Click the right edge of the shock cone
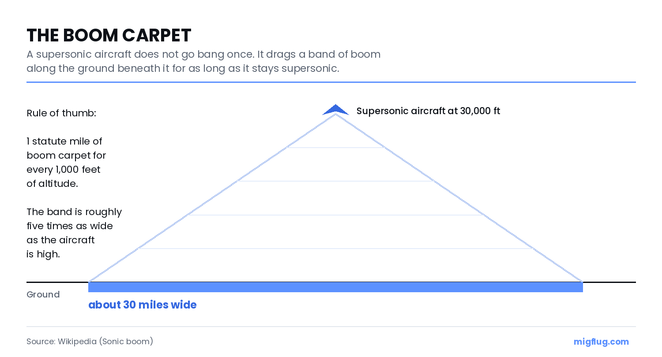The height and width of the screenshot is (357, 662). click(x=459, y=198)
